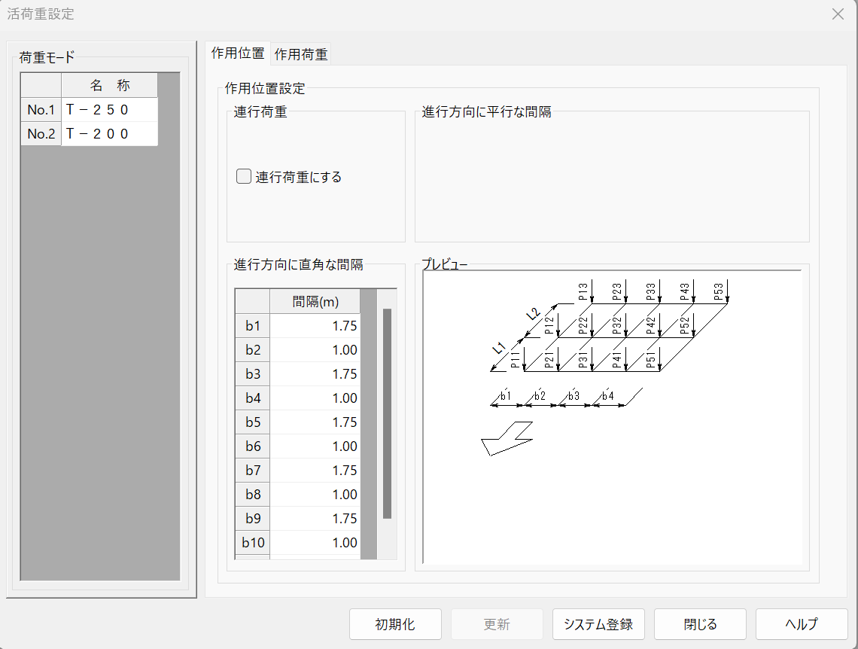Image resolution: width=858 pixels, height=649 pixels.
Task: Click the 名称 column header
Action: 109,86
